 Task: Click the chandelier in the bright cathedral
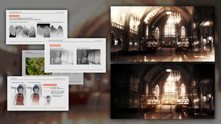click(x=174, y=17)
